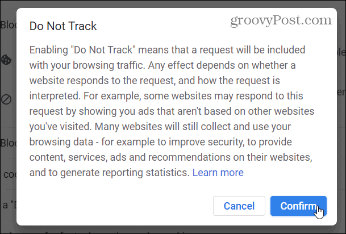Click empty dialog space left of Cancel

point(119,206)
